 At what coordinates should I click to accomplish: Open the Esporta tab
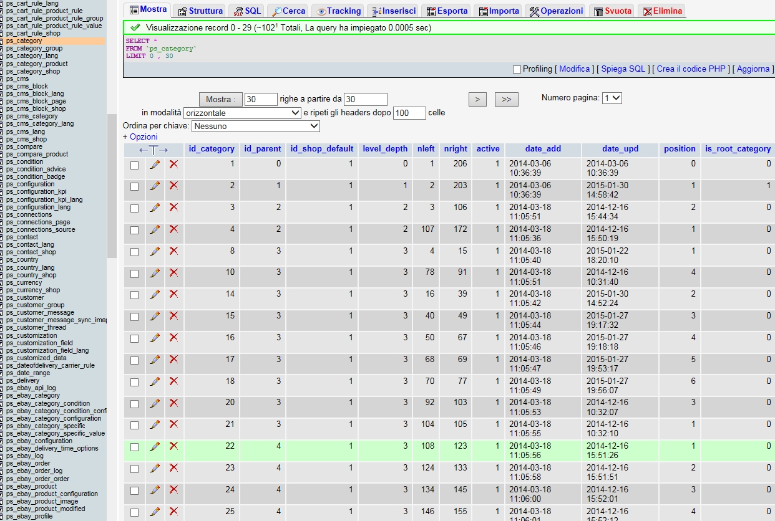(446, 11)
